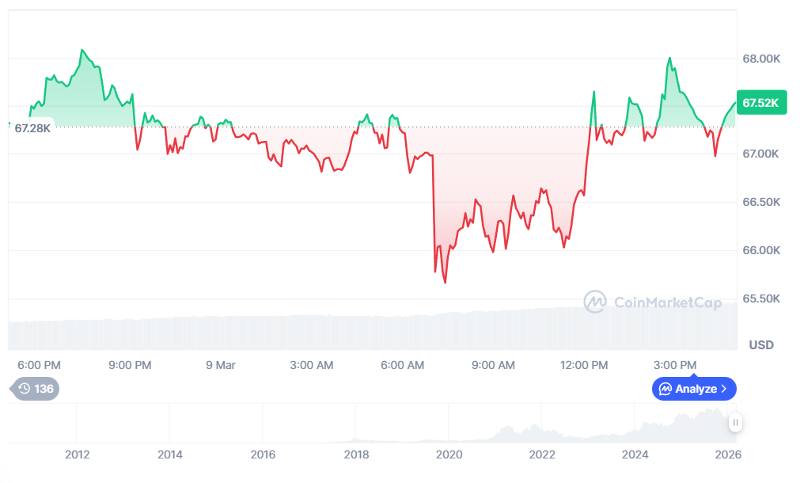
Task: Click the Analyze button chevron arrow
Action: click(724, 389)
